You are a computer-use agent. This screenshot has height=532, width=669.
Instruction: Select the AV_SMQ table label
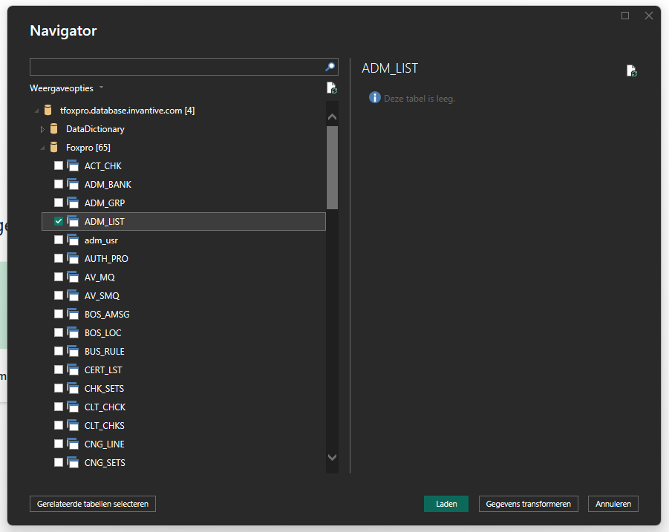coord(102,296)
